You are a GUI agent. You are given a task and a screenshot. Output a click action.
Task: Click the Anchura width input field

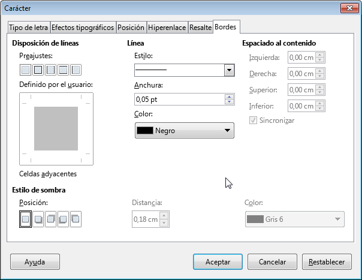[x=179, y=100]
